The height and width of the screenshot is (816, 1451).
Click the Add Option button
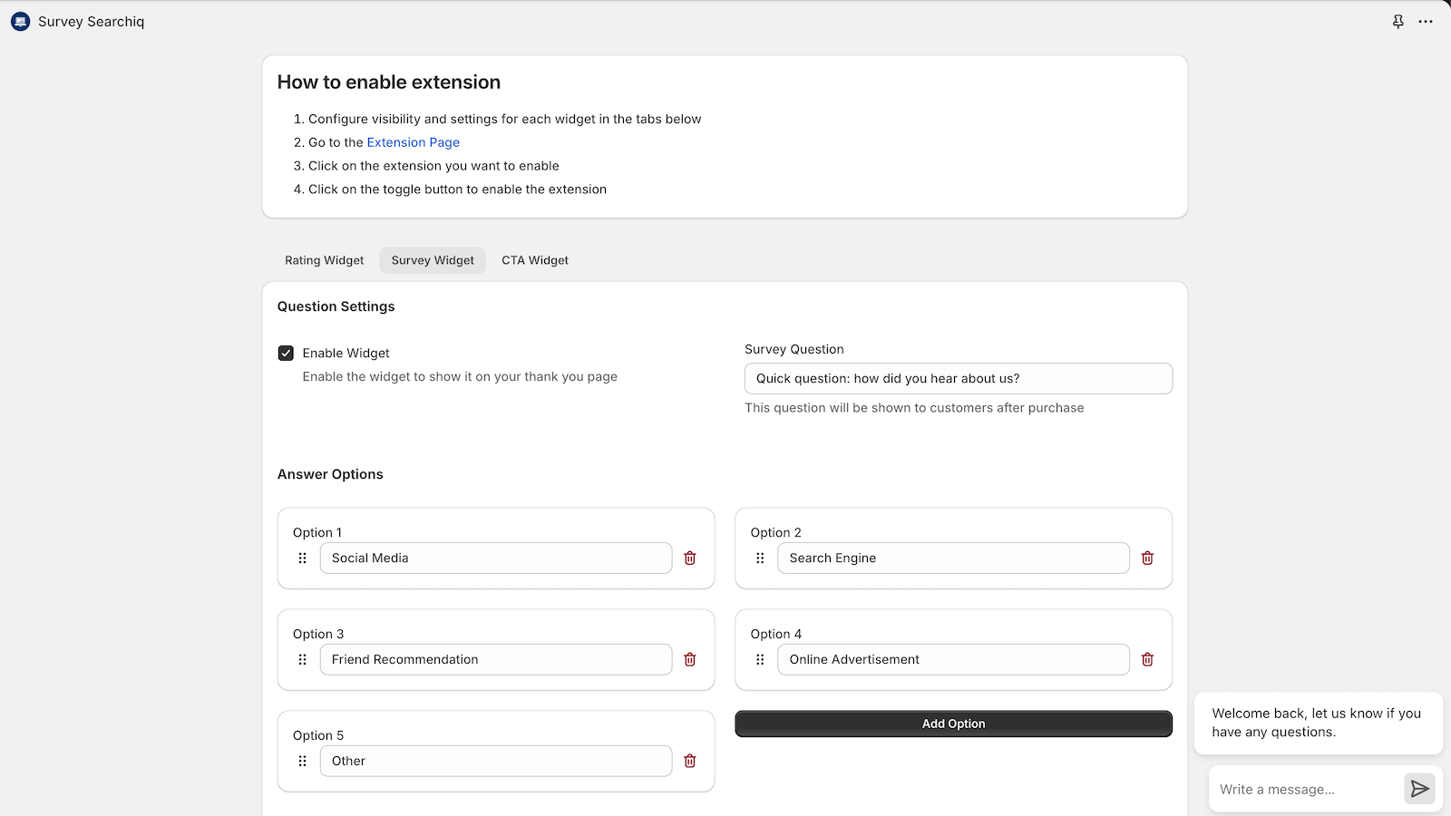point(953,724)
